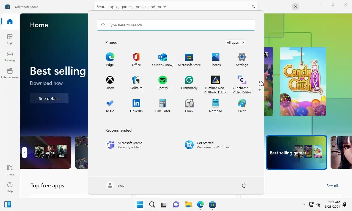352x211 pixels.
Task: Go to next page of pinned apps
Action: coord(260,90)
